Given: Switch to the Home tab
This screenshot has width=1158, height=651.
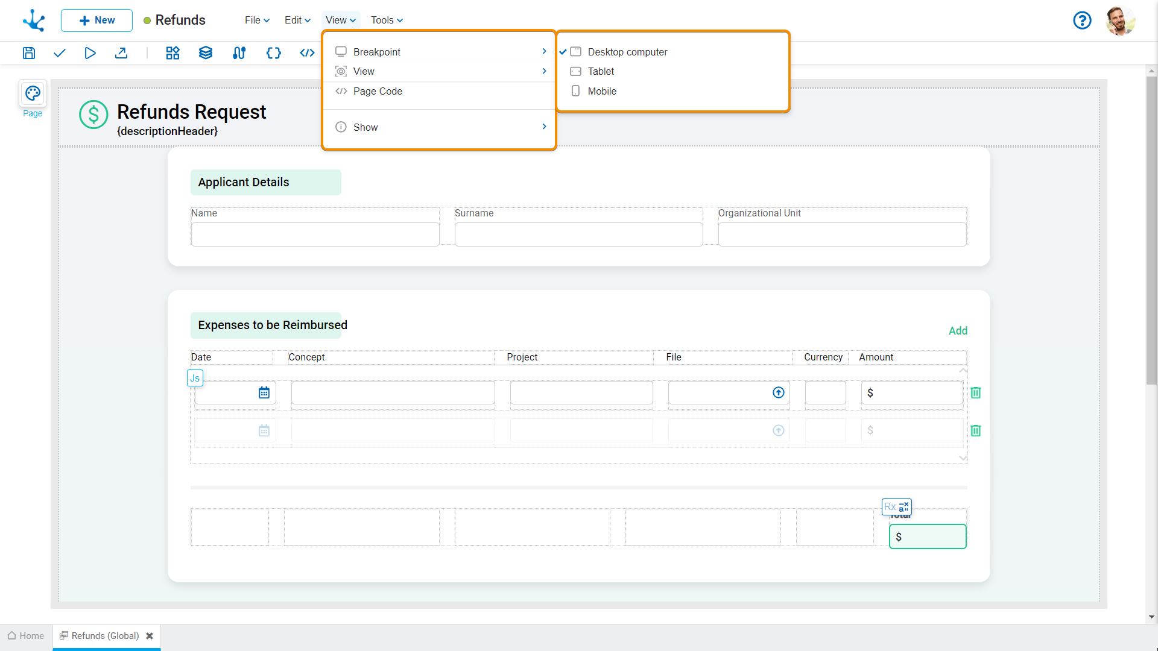Looking at the screenshot, I should coord(26,636).
